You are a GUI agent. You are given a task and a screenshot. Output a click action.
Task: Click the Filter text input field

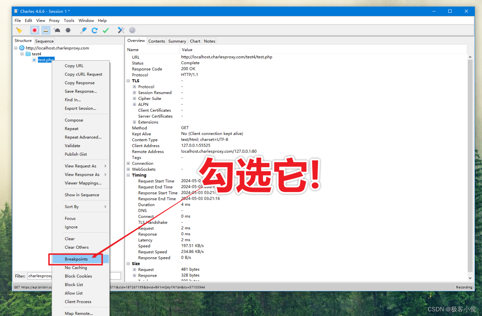74,276
